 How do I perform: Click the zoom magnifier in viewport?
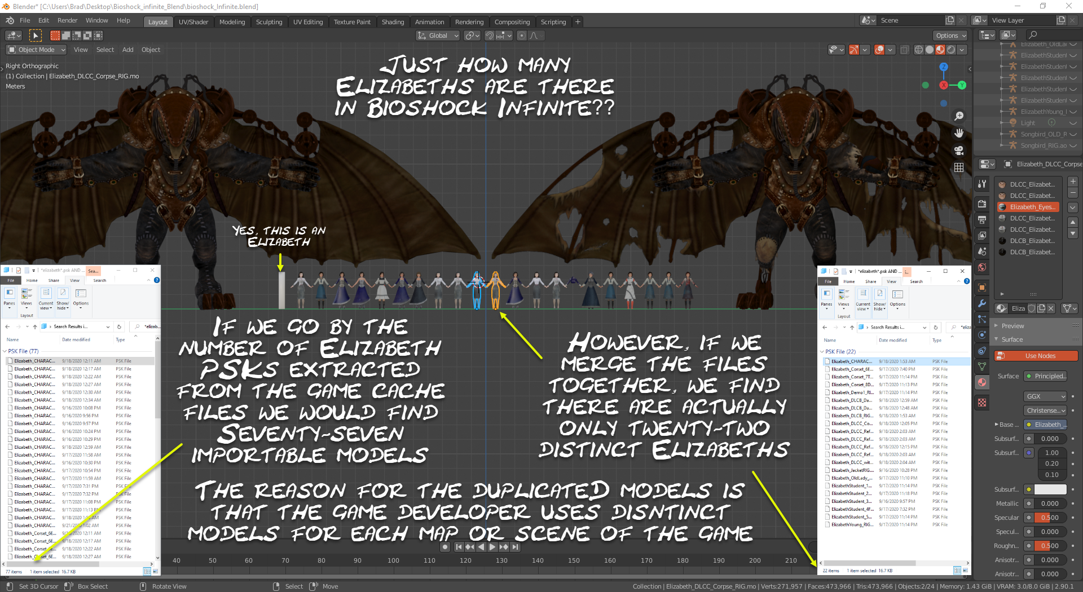(x=959, y=116)
